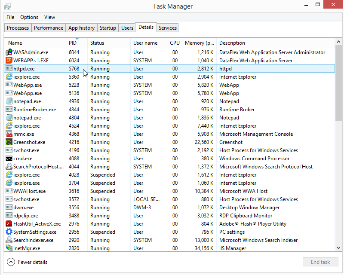The height and width of the screenshot is (275, 344).
Task: Click the PC settings description
Action: pos(232,232)
